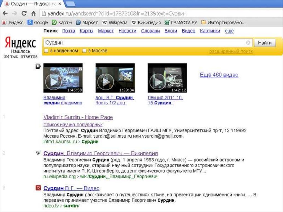Viewport: 283px width, 212px height.
Task: Open Маркет in Yandex services row
Action: pyautogui.click(x=106, y=31)
